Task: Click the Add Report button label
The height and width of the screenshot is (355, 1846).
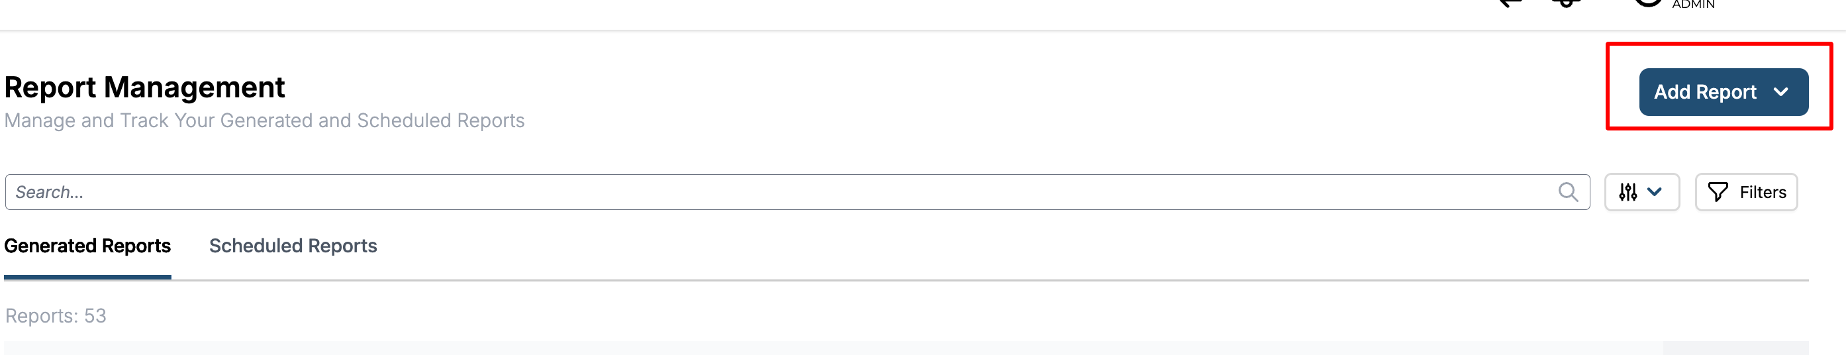Action: tap(1704, 92)
